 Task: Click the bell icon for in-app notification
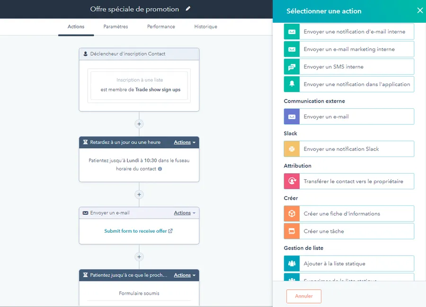click(292, 84)
